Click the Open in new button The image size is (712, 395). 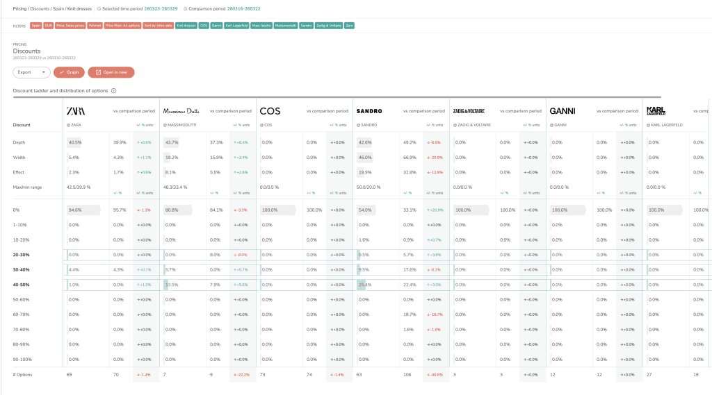pos(111,72)
